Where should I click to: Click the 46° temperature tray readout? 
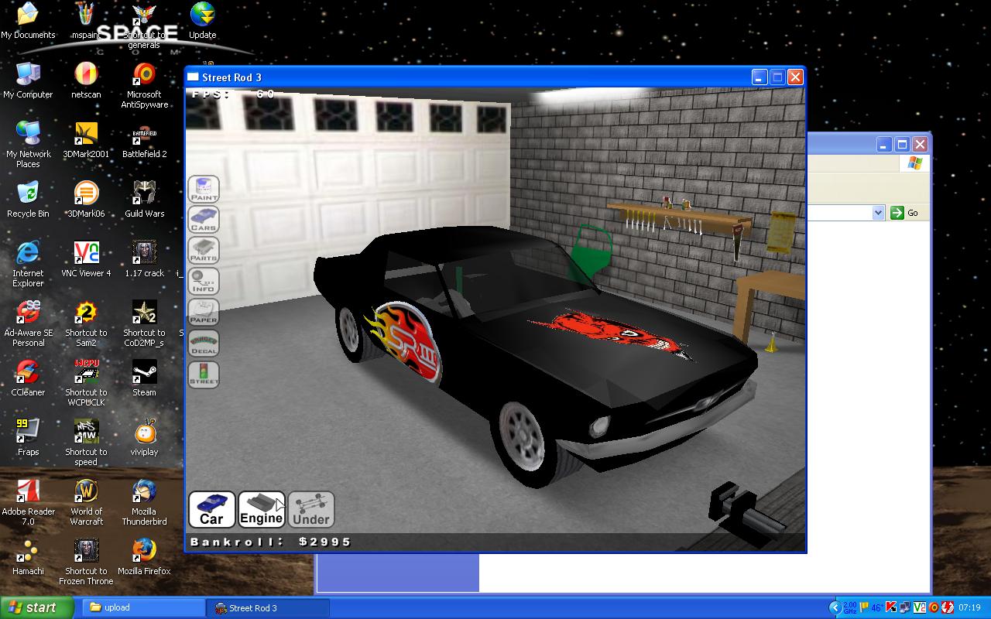coord(877,607)
